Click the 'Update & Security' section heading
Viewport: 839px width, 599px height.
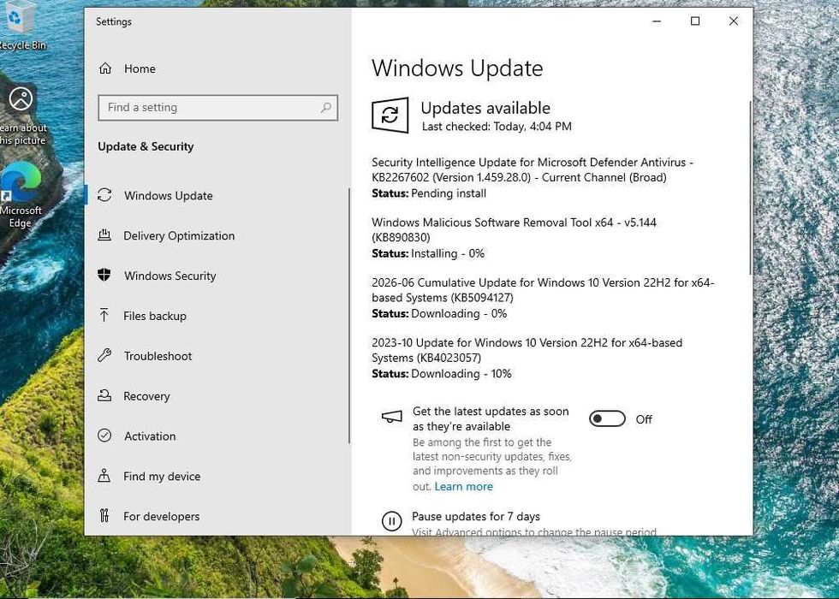(146, 146)
